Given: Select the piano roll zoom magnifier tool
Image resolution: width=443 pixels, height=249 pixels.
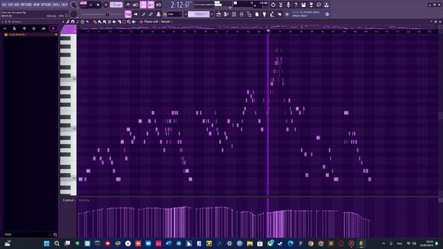Looking at the screenshot, I should [x=129, y=21].
